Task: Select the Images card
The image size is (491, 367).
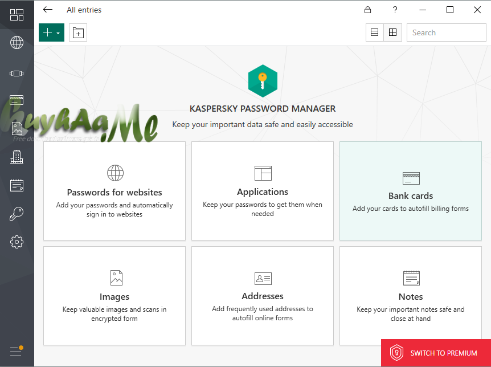Action: tap(114, 296)
